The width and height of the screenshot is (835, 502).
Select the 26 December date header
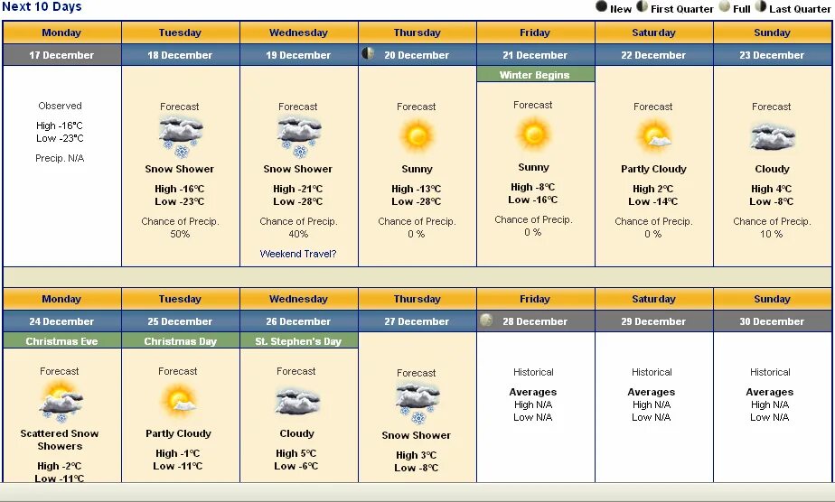pos(299,321)
